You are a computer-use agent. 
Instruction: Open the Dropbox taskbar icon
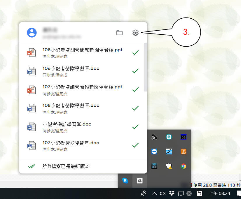click(172, 193)
